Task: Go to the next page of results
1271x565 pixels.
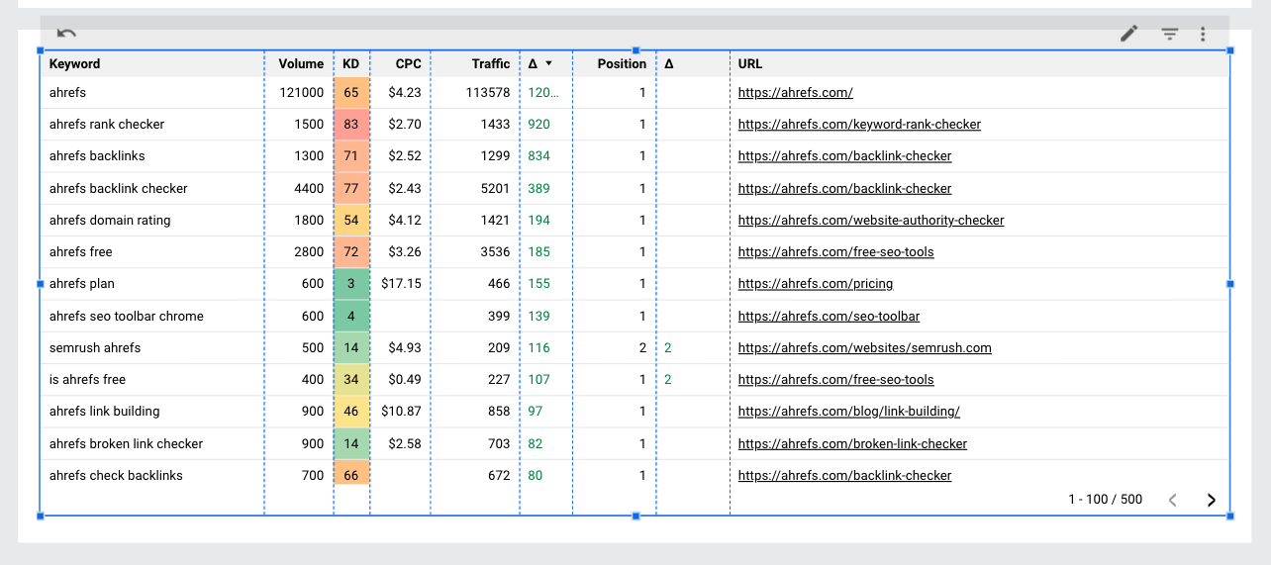Action: tap(1211, 500)
